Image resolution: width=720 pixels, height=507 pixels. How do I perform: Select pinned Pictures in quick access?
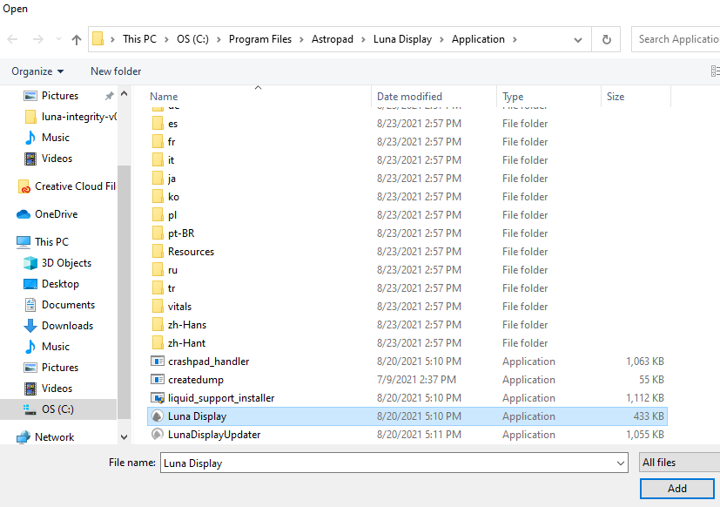pyautogui.click(x=60, y=96)
